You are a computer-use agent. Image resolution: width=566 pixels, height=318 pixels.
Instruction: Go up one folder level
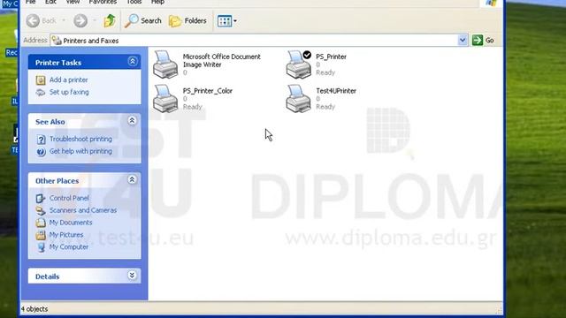coord(110,20)
